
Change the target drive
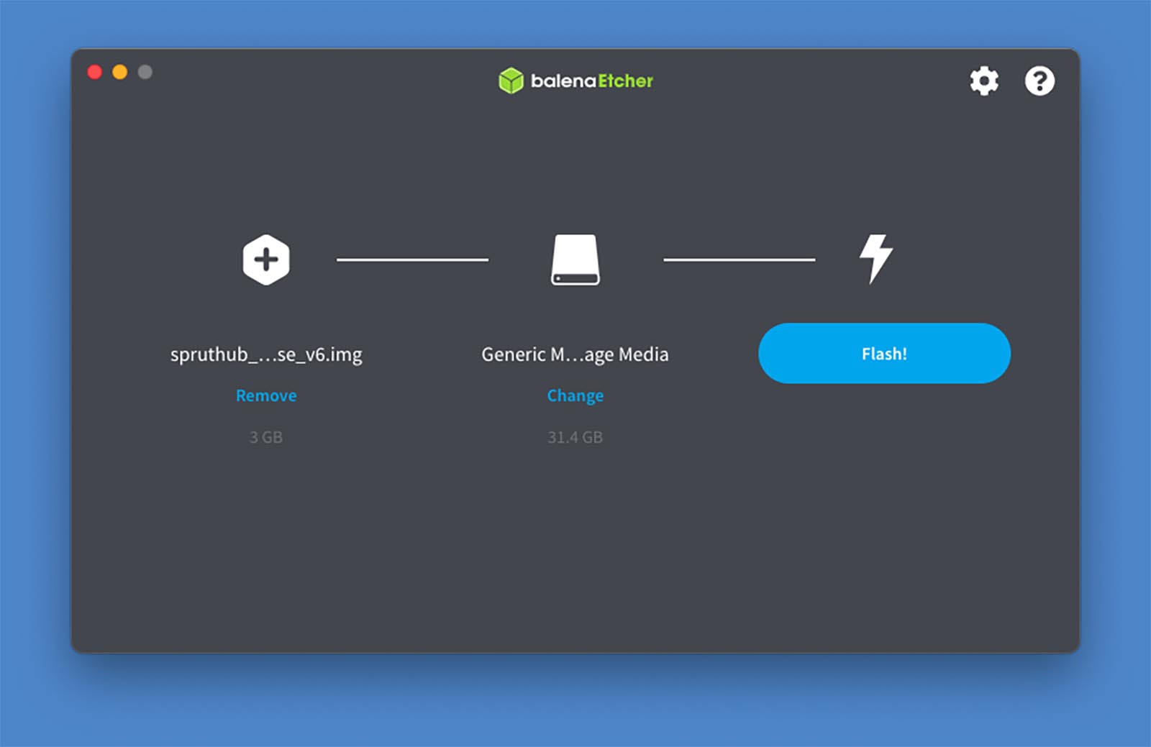[x=575, y=396]
